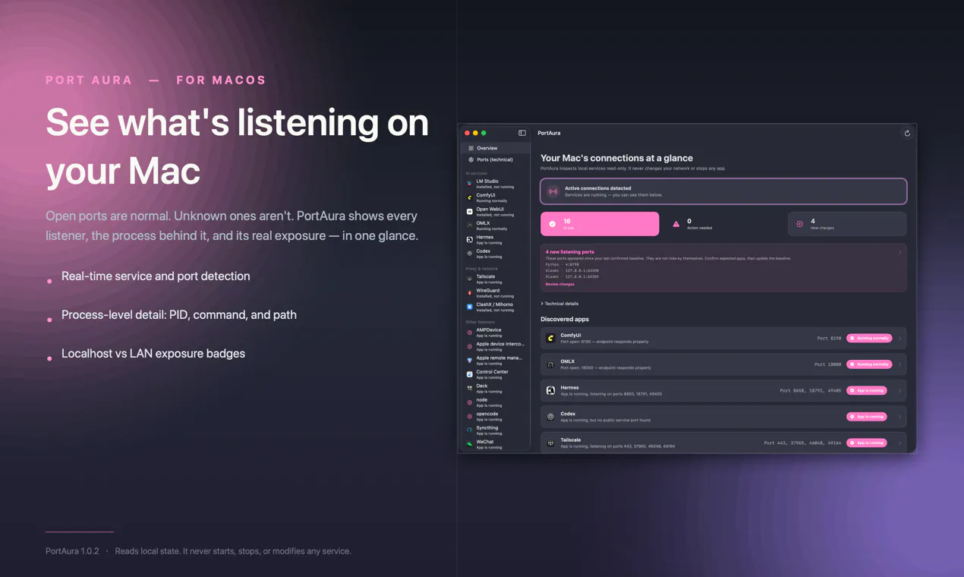964x577 pixels.
Task: Click 'Process-level detail: PID, command, and path'
Action: (179, 315)
